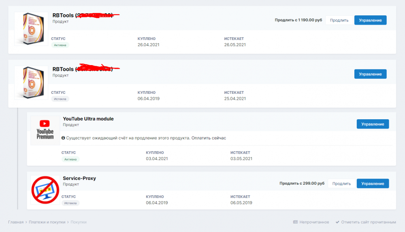The image size is (405, 232).
Task: Click the checkmark icon beside Отметить сайт прочитанным
Action: (x=337, y=222)
